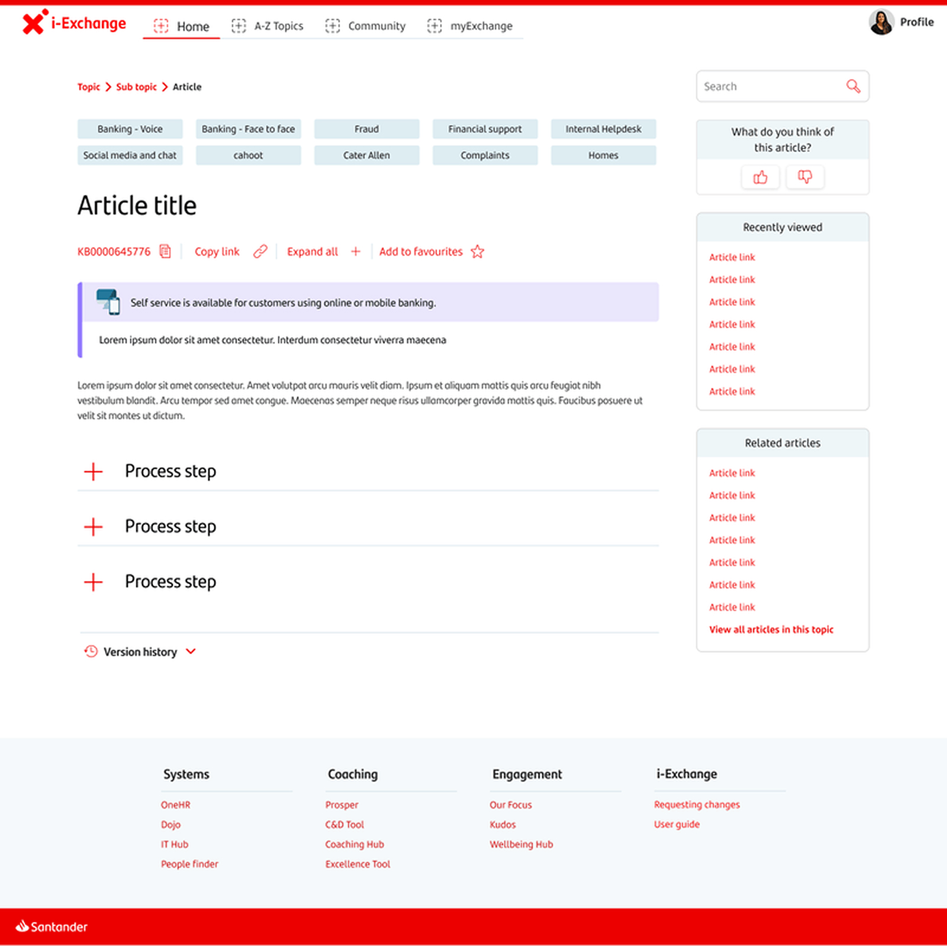Image resolution: width=947 pixels, height=946 pixels.
Task: Switch to Community tab
Action: coord(365,25)
